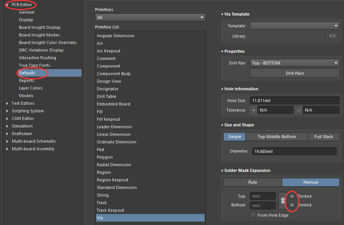Open Board Insight Display page
This screenshot has width=344, height=225.
tap(40, 27)
